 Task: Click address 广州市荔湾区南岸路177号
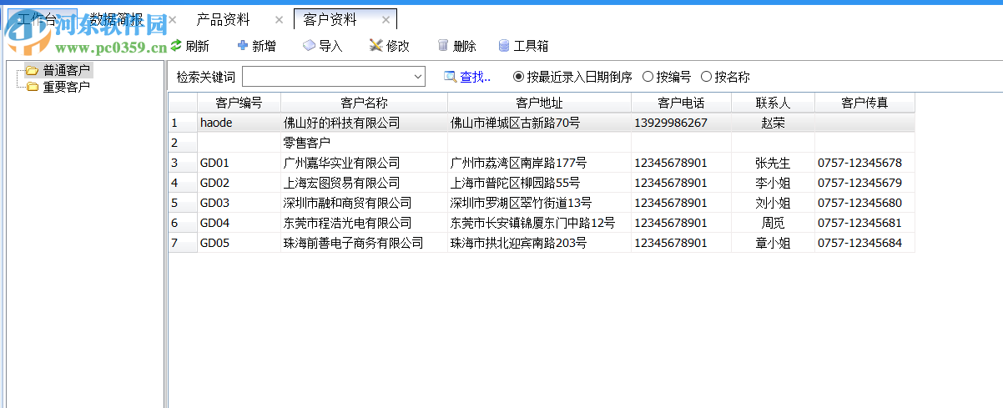point(518,163)
